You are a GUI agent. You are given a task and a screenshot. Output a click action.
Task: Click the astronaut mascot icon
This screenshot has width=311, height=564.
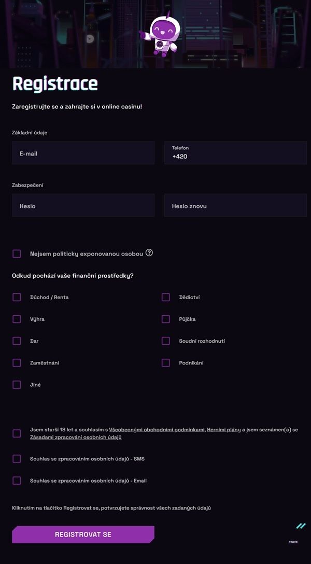click(160, 34)
